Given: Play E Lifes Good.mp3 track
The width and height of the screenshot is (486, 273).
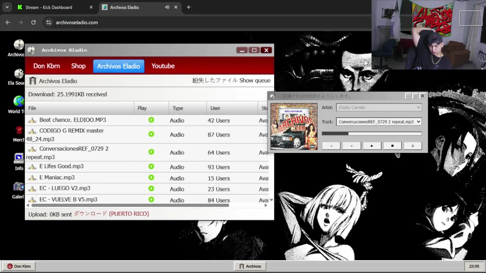Looking at the screenshot, I should (151, 166).
